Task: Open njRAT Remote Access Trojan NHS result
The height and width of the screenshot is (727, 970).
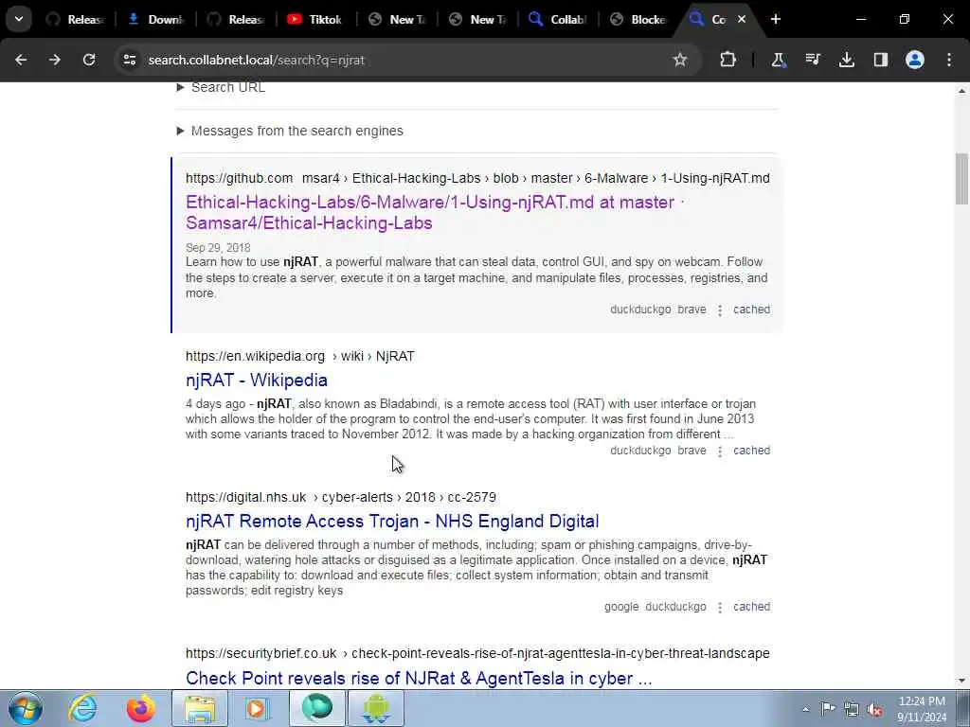Action: 392,522
